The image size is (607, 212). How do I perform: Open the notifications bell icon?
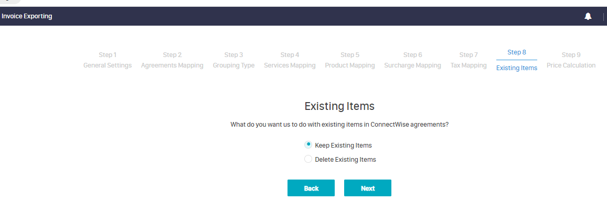(588, 16)
